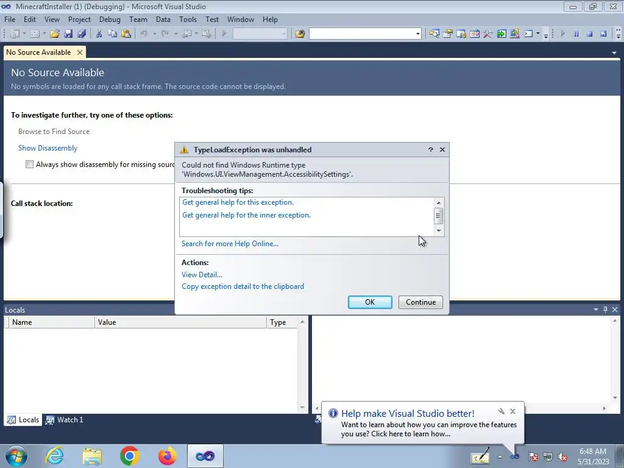The width and height of the screenshot is (624, 468).
Task: Click Get general help for the inner exception
Action: (246, 215)
